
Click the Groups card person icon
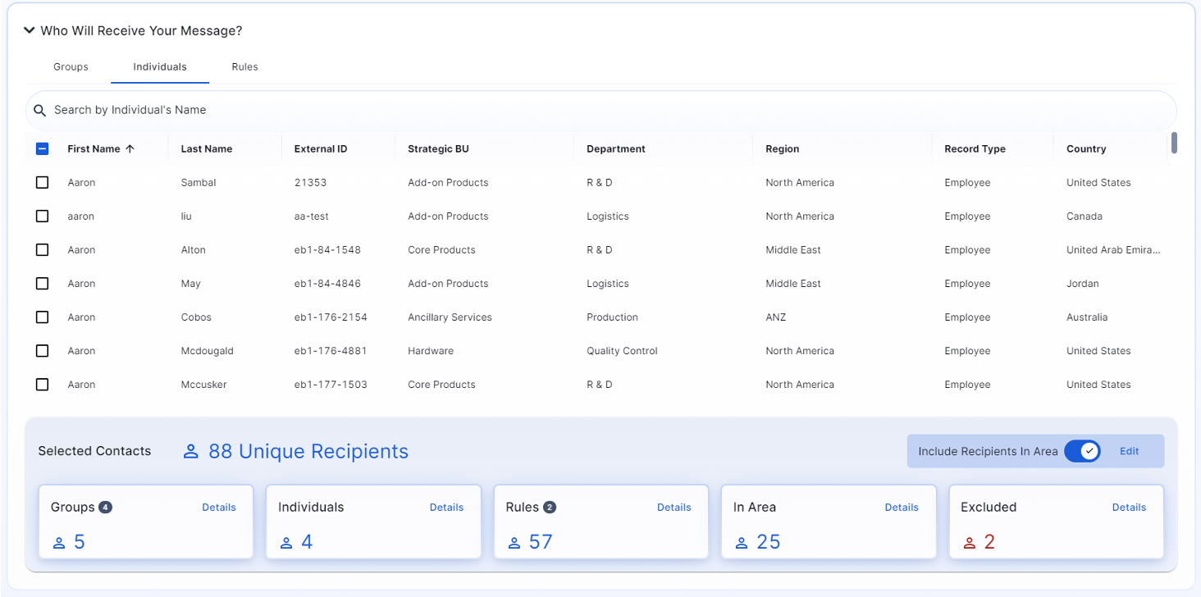point(59,543)
